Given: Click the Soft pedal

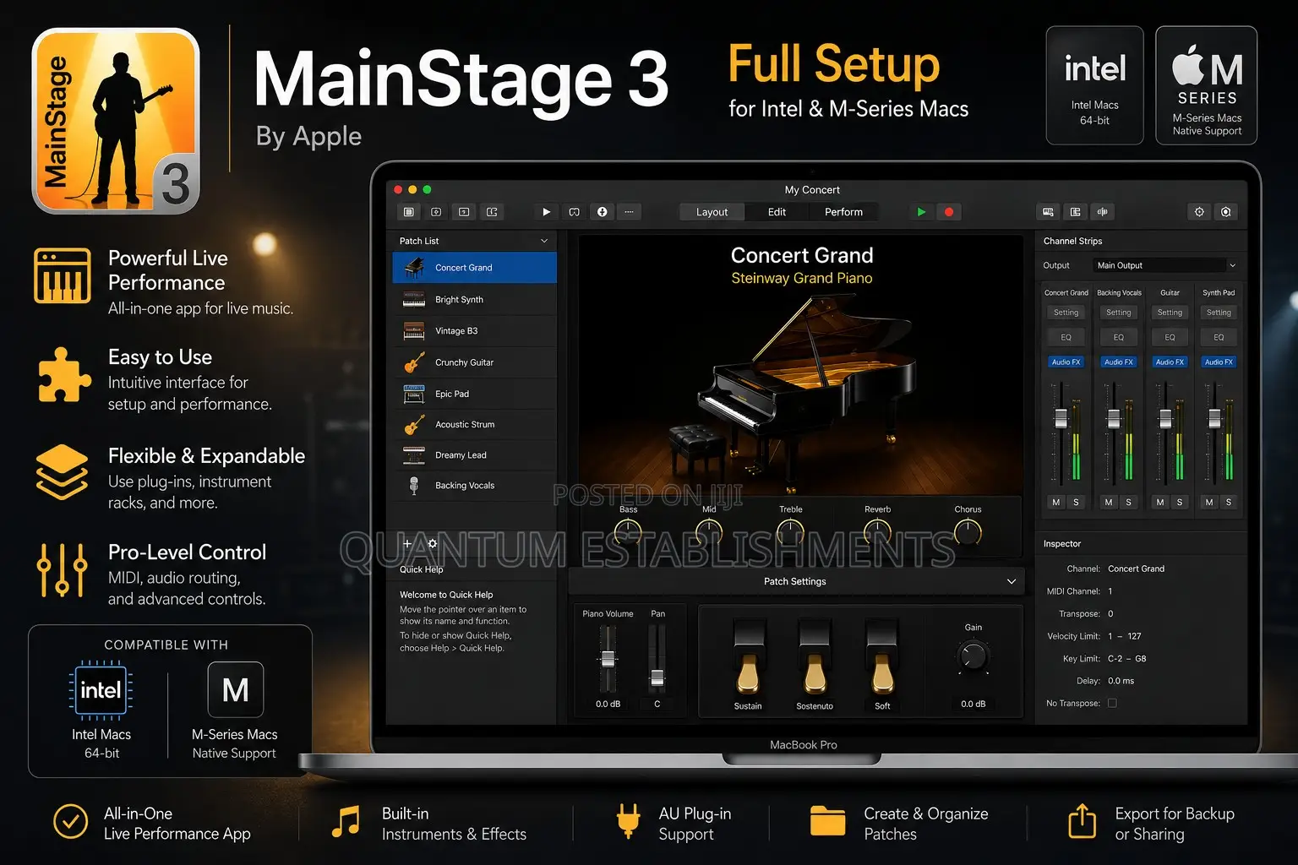Looking at the screenshot, I should tap(882, 659).
